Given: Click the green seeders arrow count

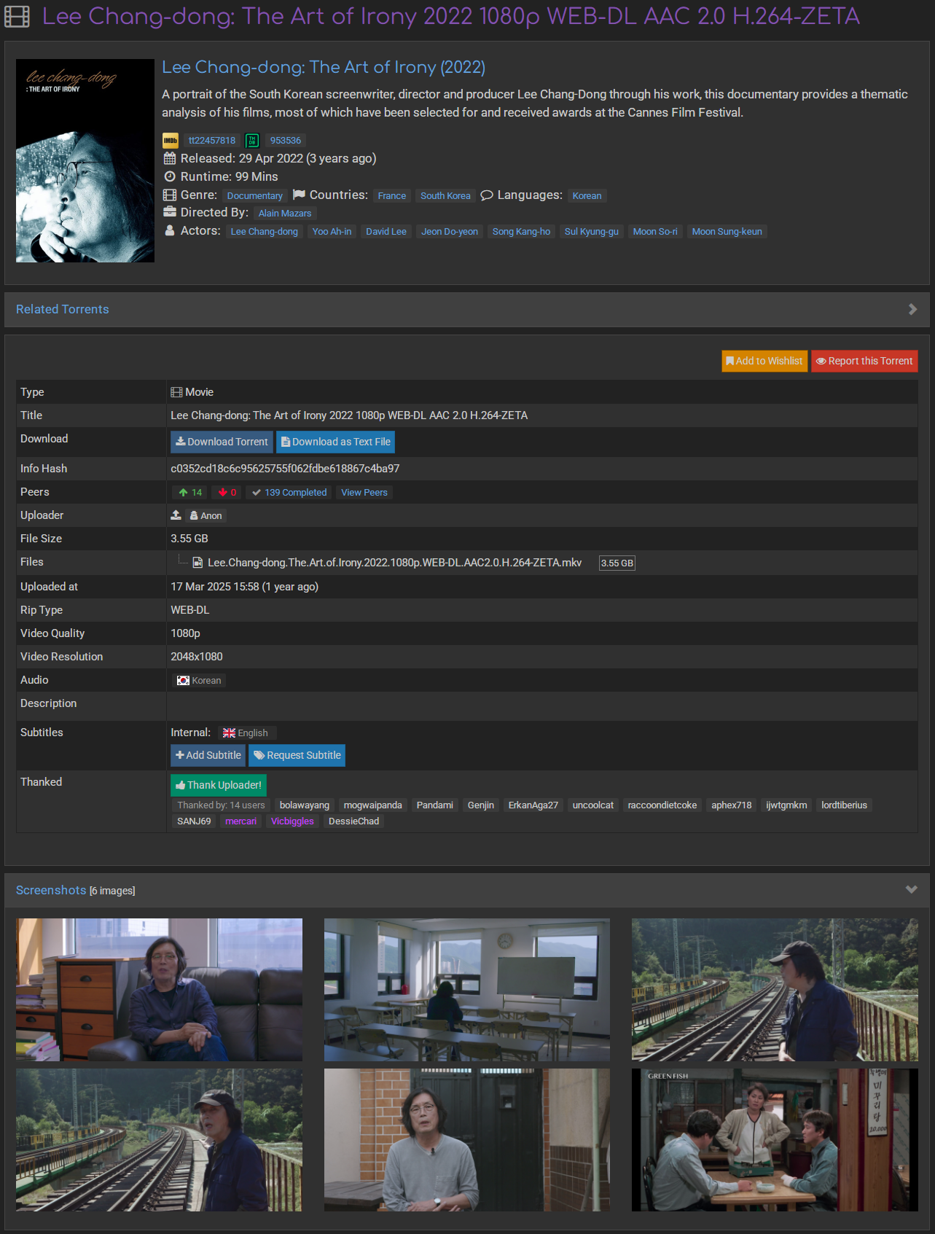Looking at the screenshot, I should tap(190, 493).
